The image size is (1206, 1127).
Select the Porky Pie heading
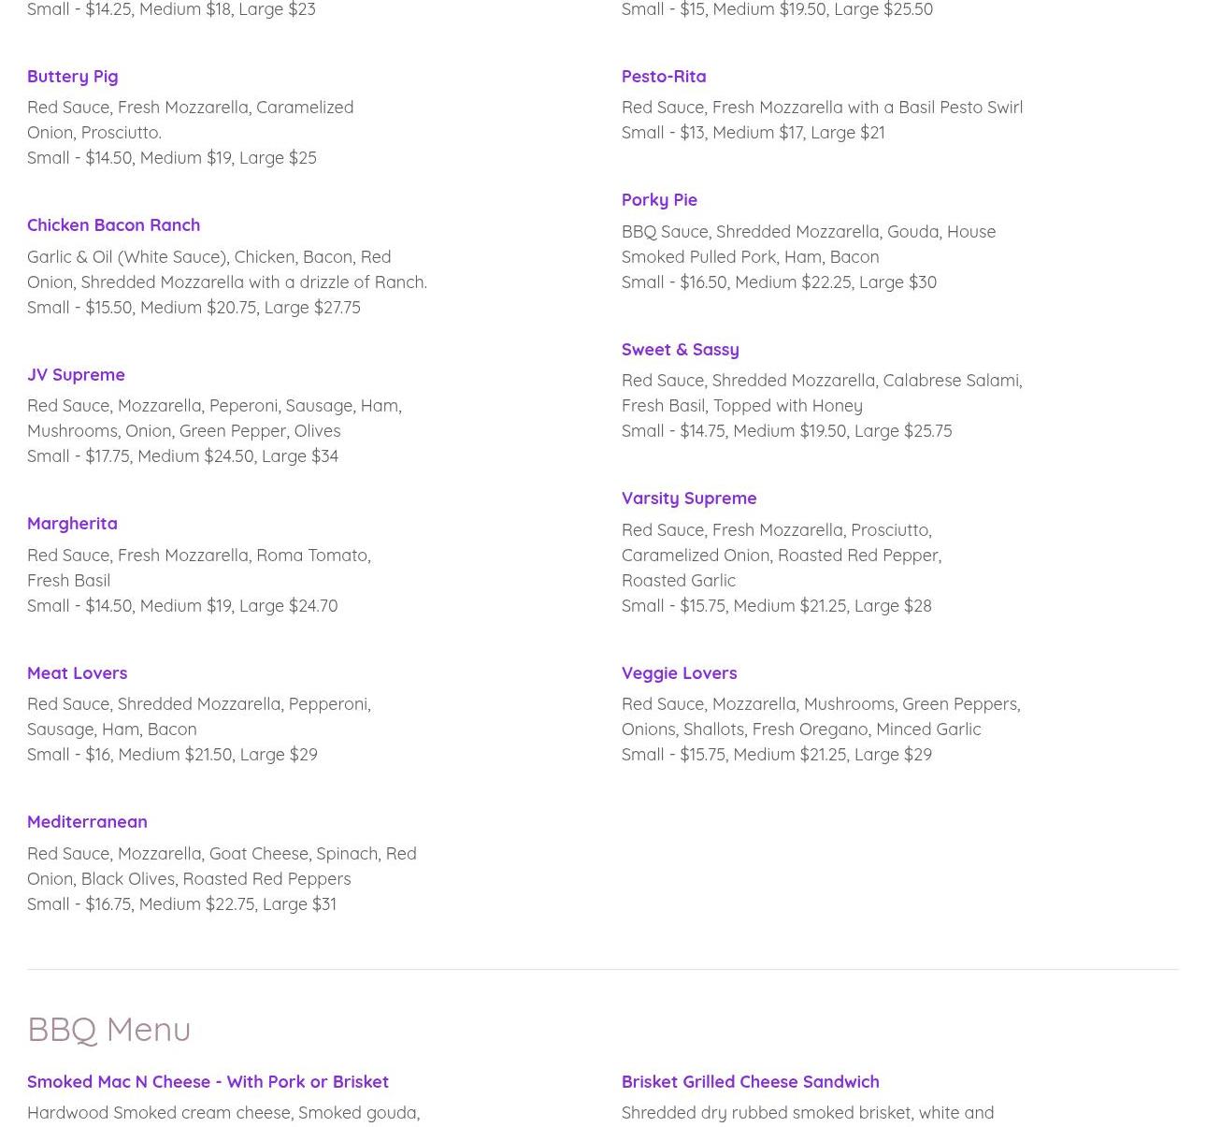coord(658,199)
